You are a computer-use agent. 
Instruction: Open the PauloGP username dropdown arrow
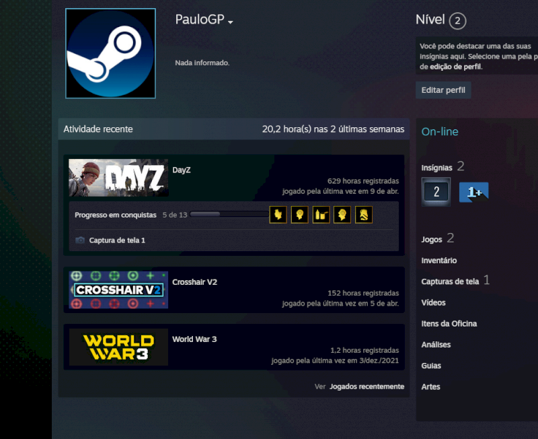point(231,22)
